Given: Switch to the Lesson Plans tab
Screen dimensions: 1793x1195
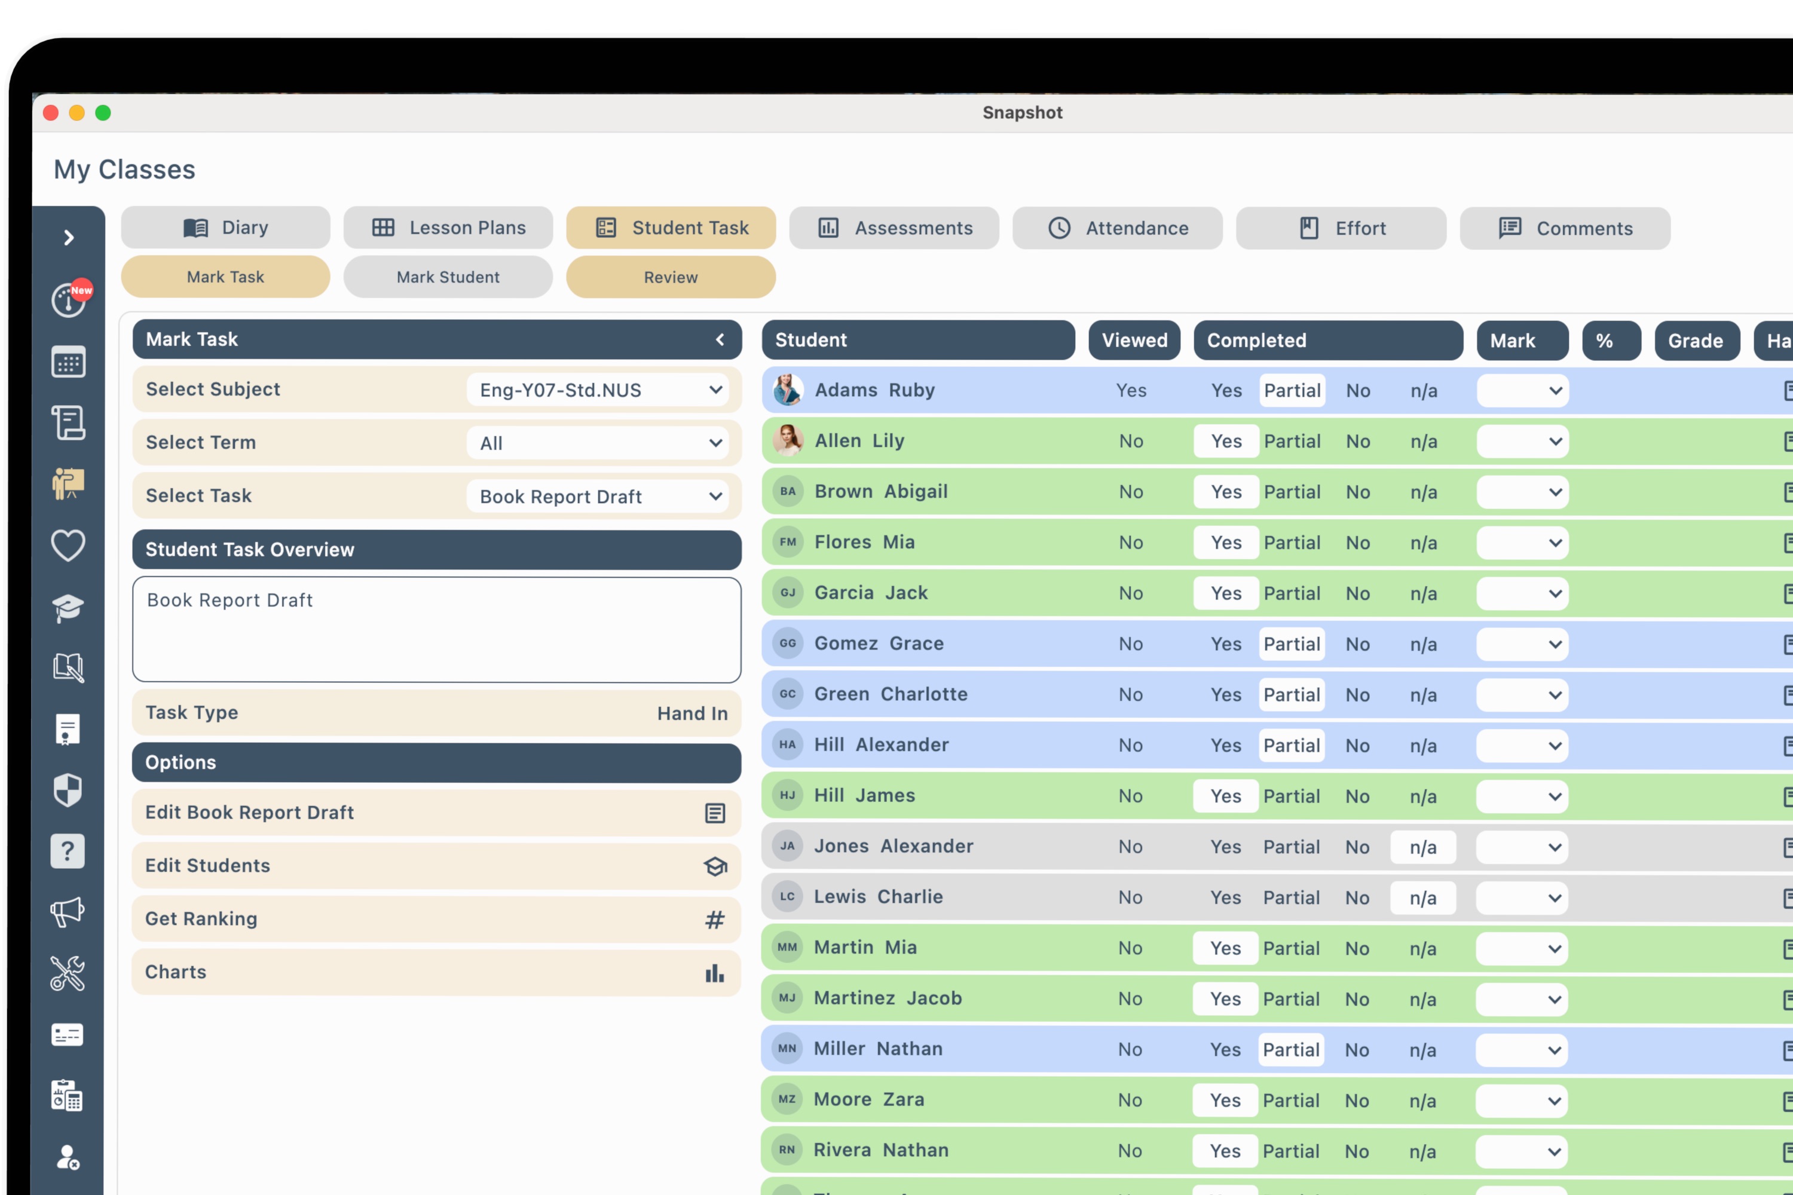Looking at the screenshot, I should pyautogui.click(x=448, y=228).
